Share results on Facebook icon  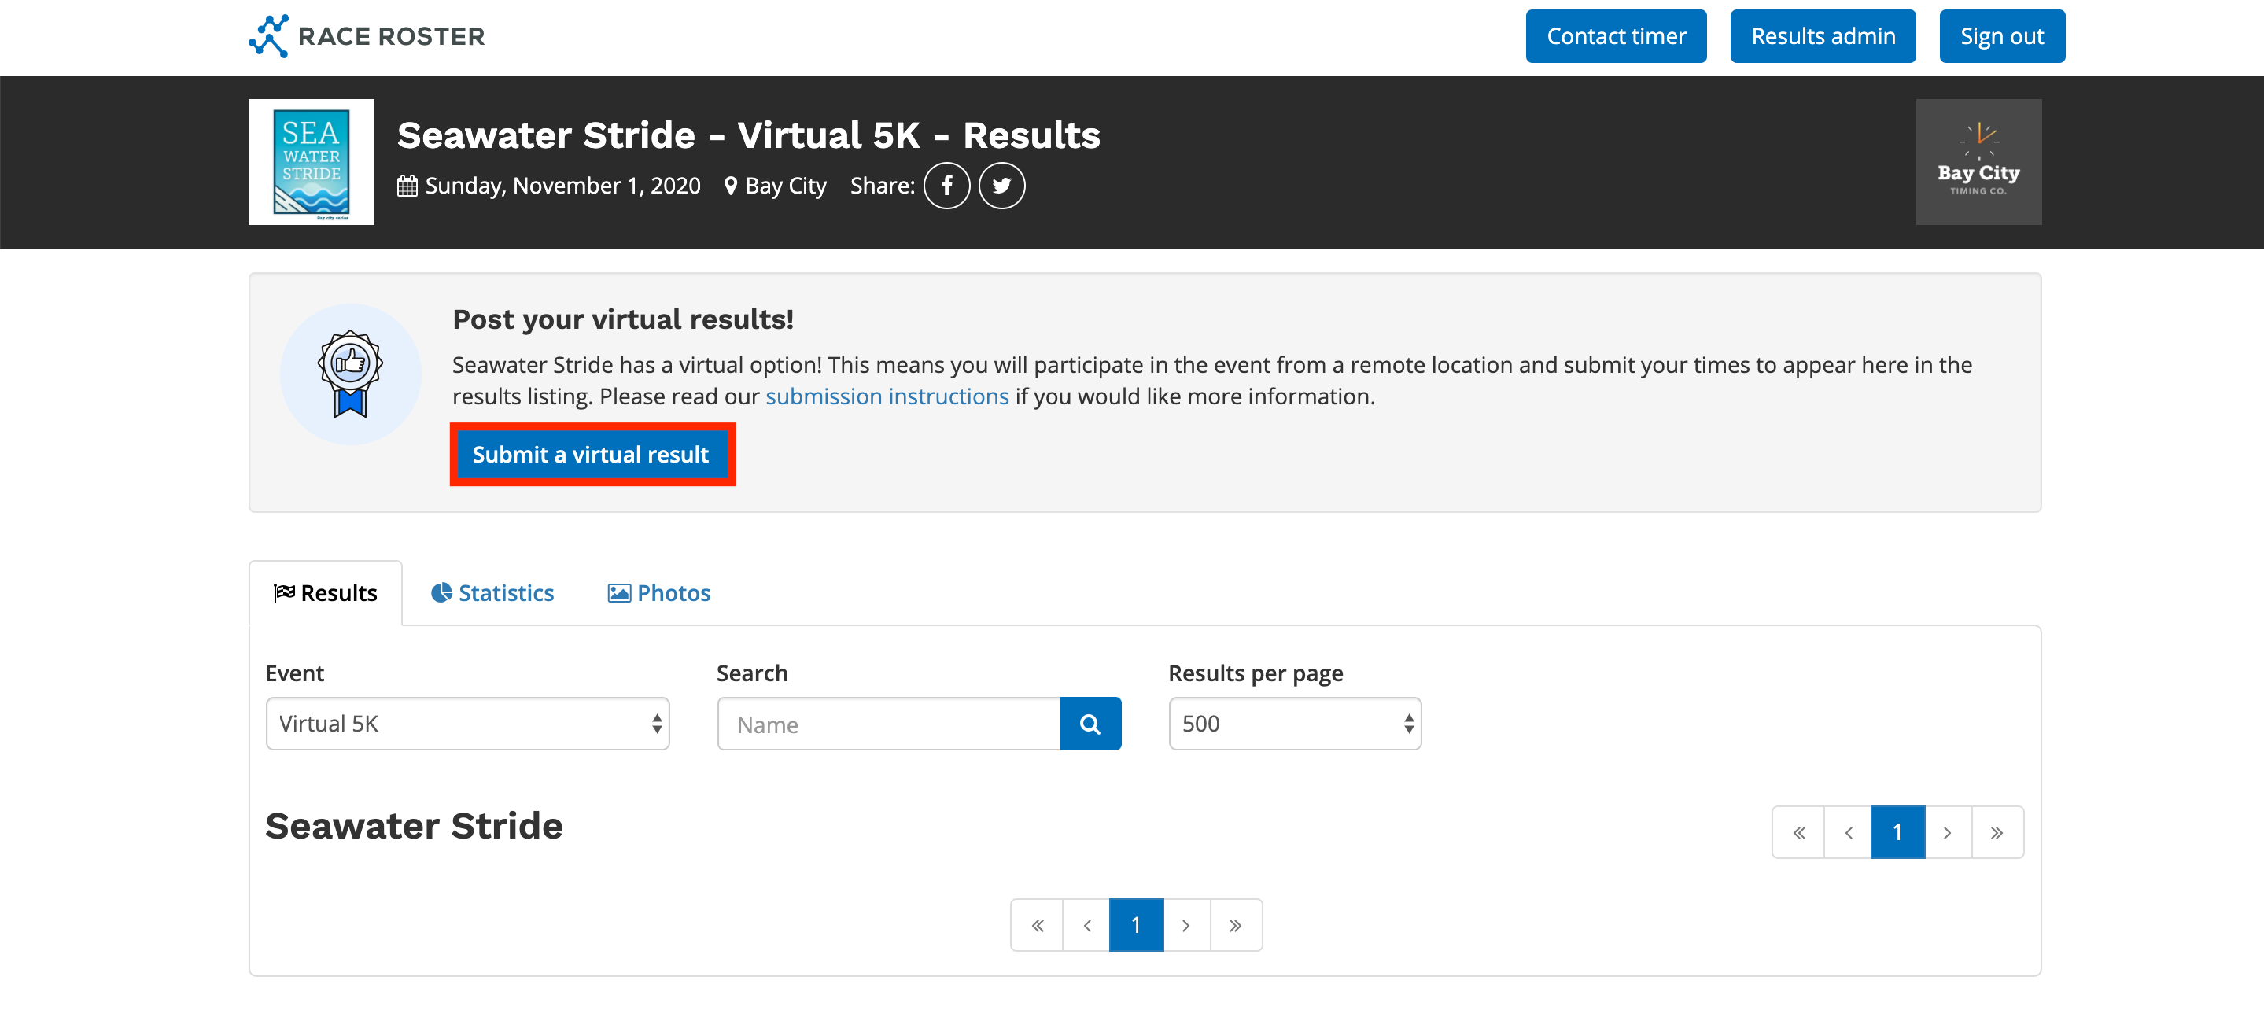point(946,186)
